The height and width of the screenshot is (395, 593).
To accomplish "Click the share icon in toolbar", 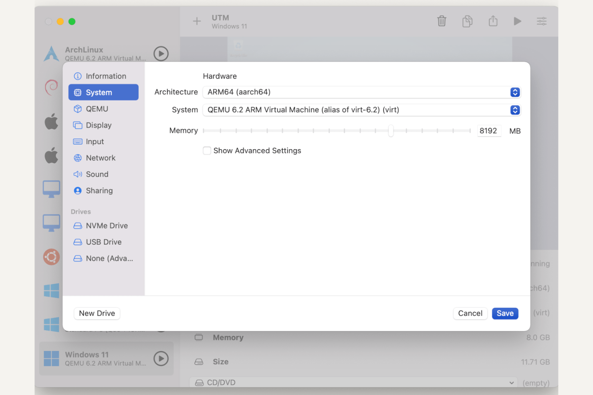I will click(x=493, y=21).
